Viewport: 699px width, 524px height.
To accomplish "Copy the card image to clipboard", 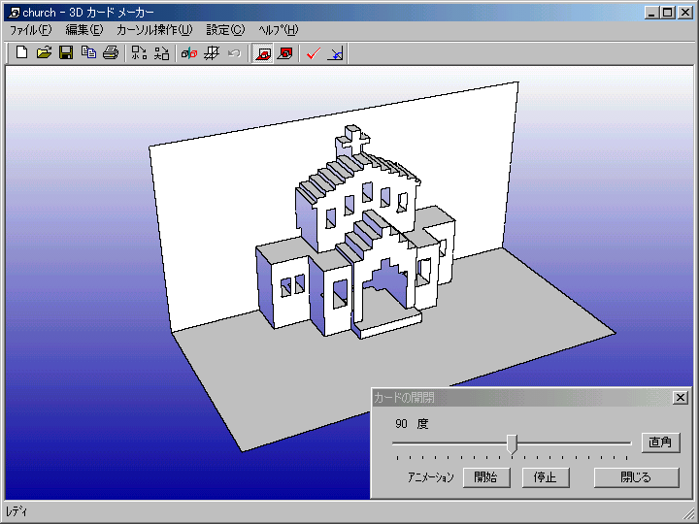I will pyautogui.click(x=88, y=53).
